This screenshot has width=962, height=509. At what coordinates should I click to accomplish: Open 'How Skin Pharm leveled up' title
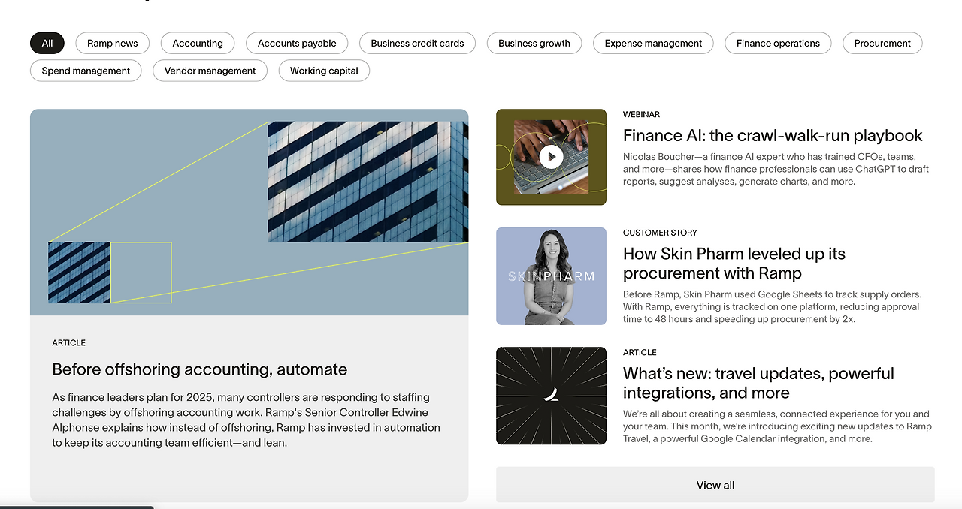click(734, 264)
